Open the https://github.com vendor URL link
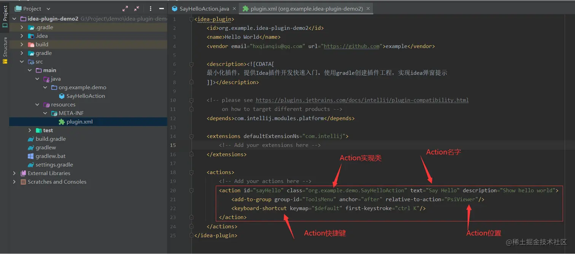The image size is (575, 254). click(351, 46)
